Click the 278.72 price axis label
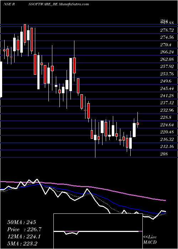The width and height of the screenshot is (178, 249). click(x=167, y=30)
